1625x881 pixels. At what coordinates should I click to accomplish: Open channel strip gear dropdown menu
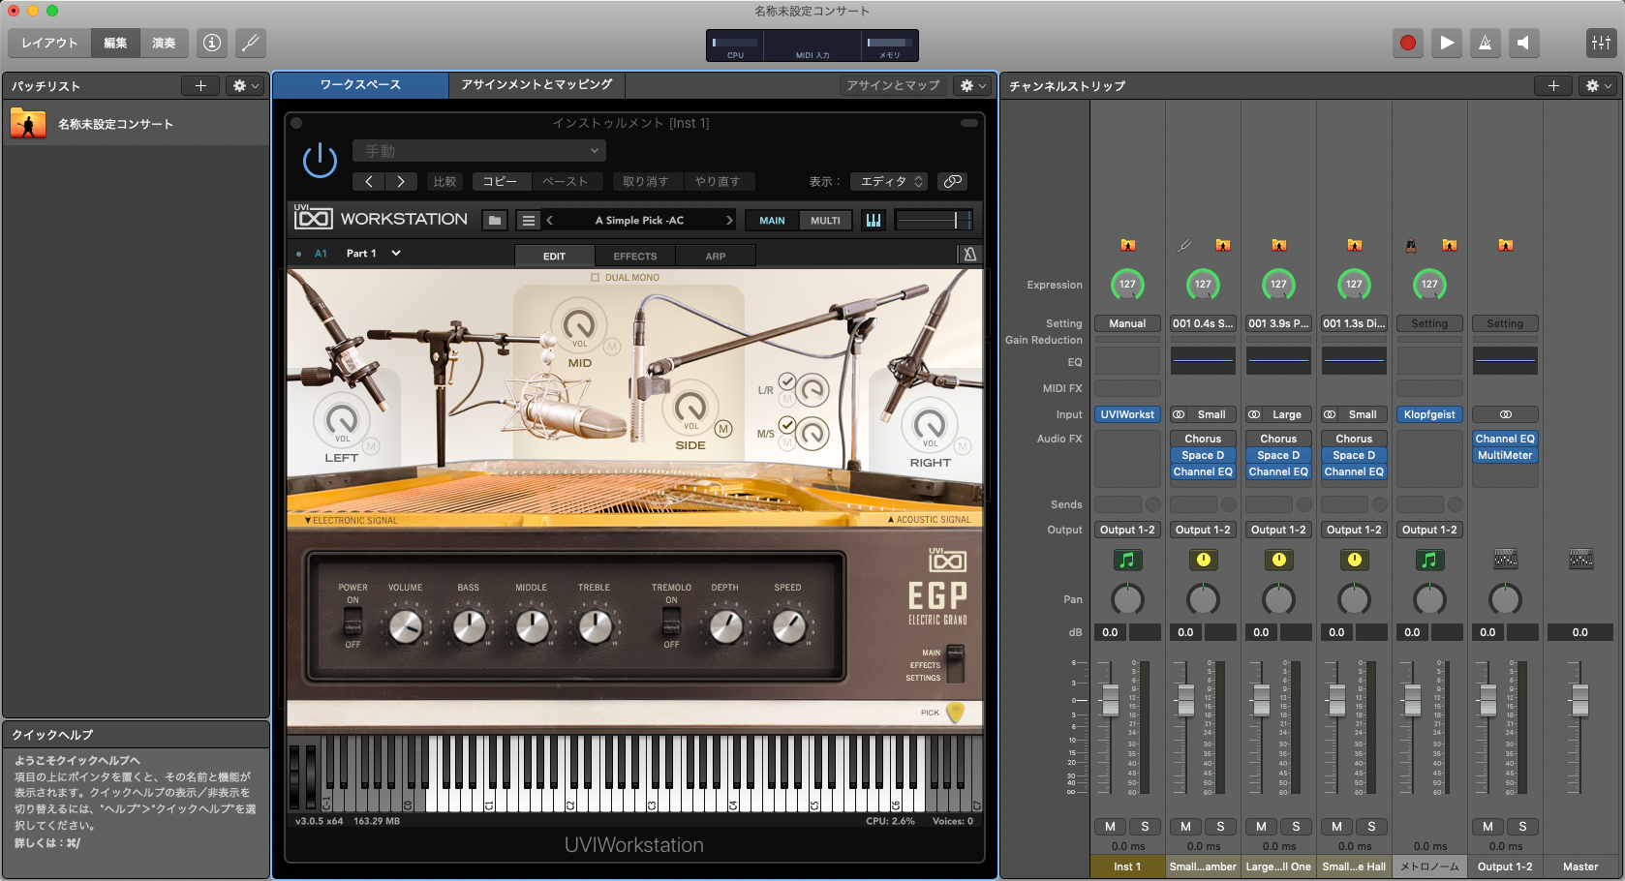point(1598,85)
